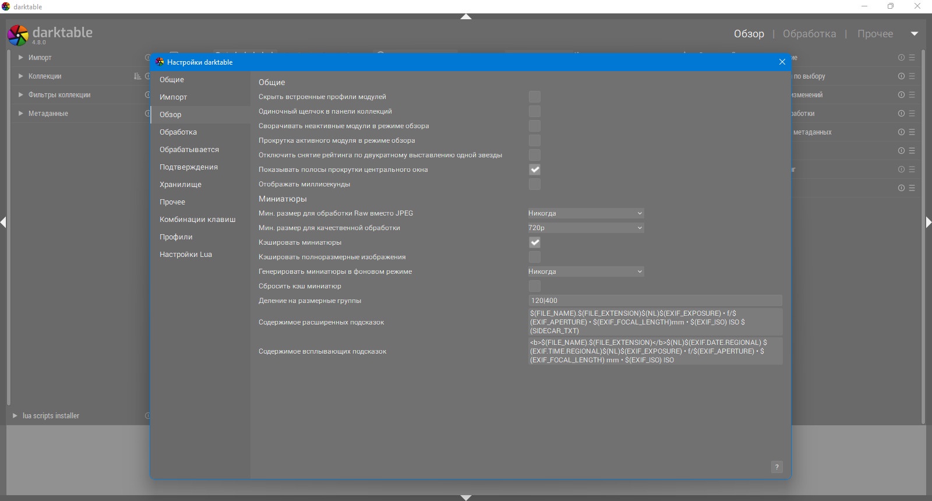The width and height of the screenshot is (932, 501).
Task: Collapse the bottom panel with the arrow
Action: (466, 498)
